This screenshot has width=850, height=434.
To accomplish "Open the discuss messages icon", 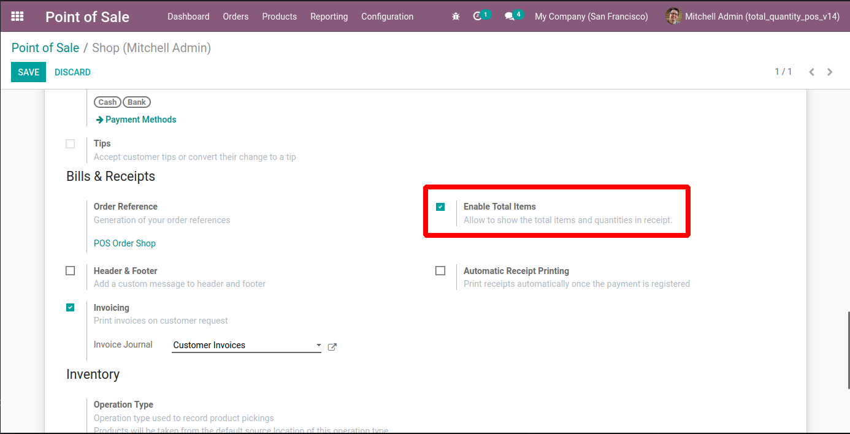I will pyautogui.click(x=510, y=17).
